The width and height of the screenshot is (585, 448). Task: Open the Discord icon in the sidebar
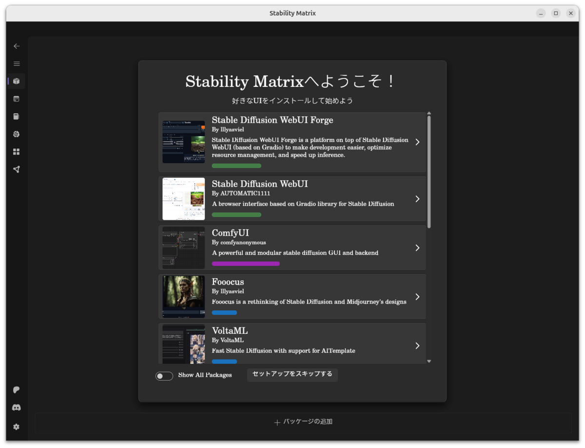coord(17,407)
